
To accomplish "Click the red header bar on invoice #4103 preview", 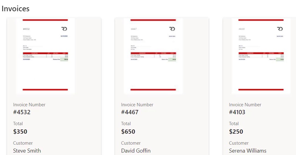I will coord(261,20).
